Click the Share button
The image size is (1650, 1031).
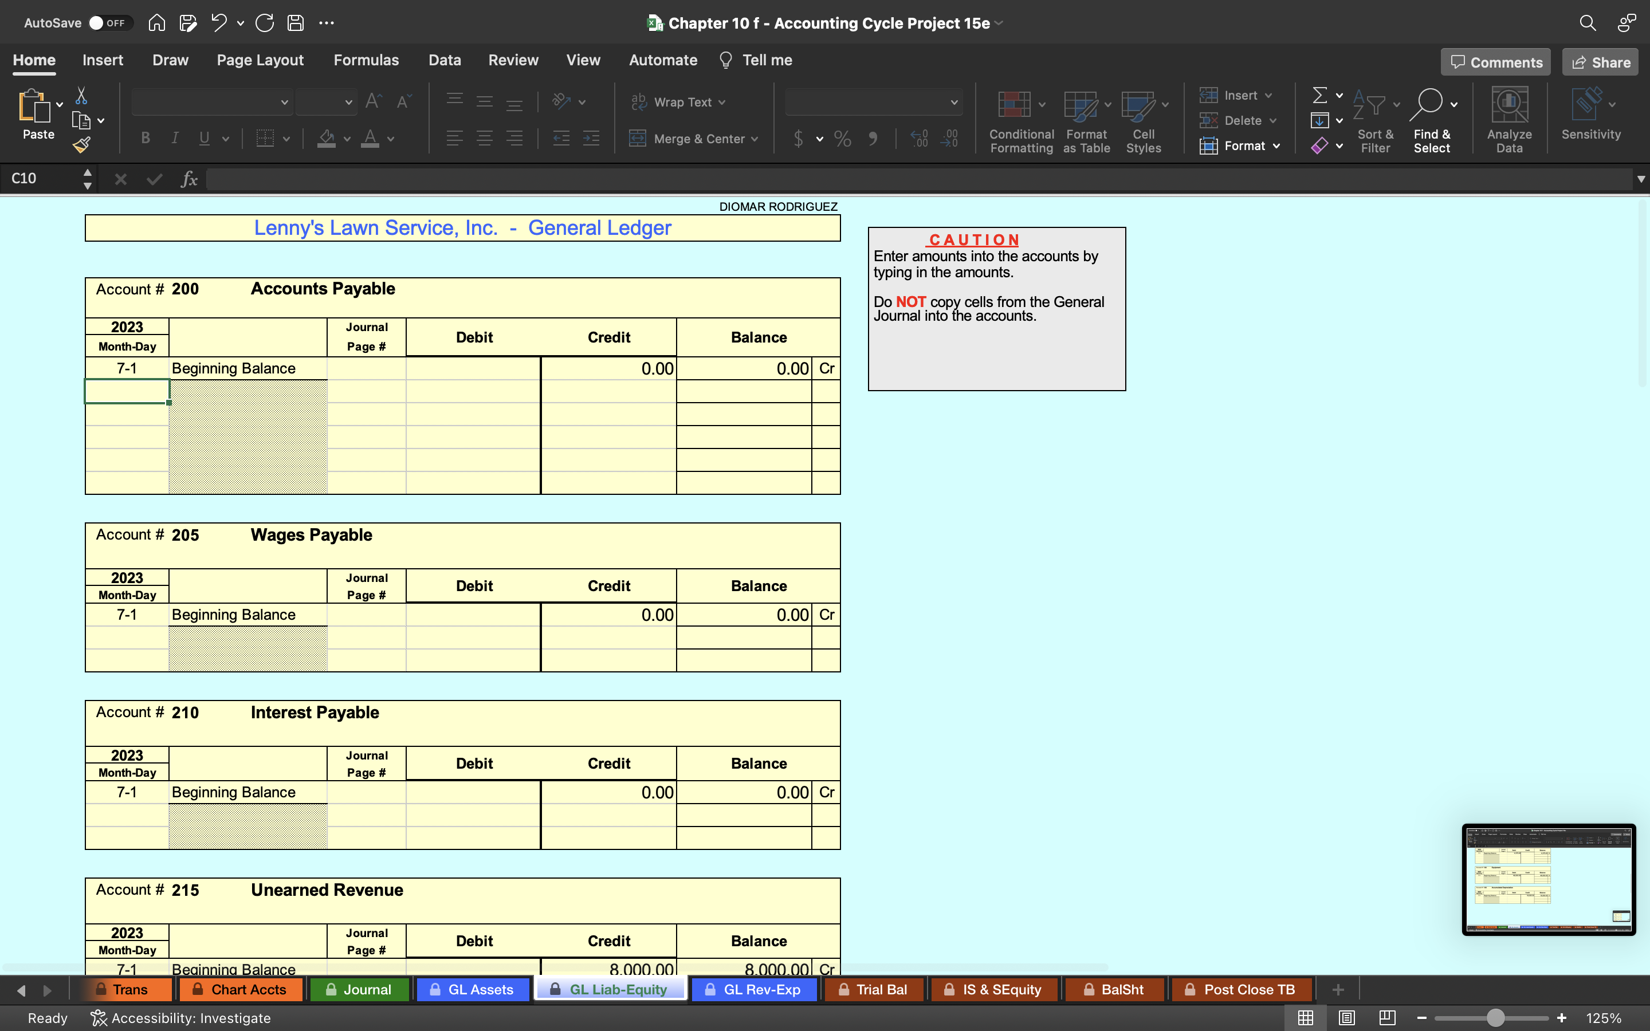(1600, 62)
